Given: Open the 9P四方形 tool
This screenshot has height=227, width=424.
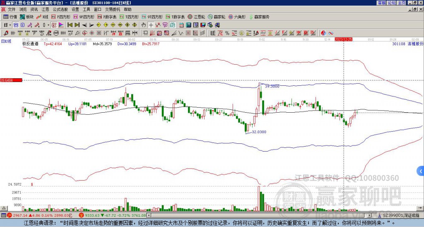Looking at the screenshot, I should [84, 17].
